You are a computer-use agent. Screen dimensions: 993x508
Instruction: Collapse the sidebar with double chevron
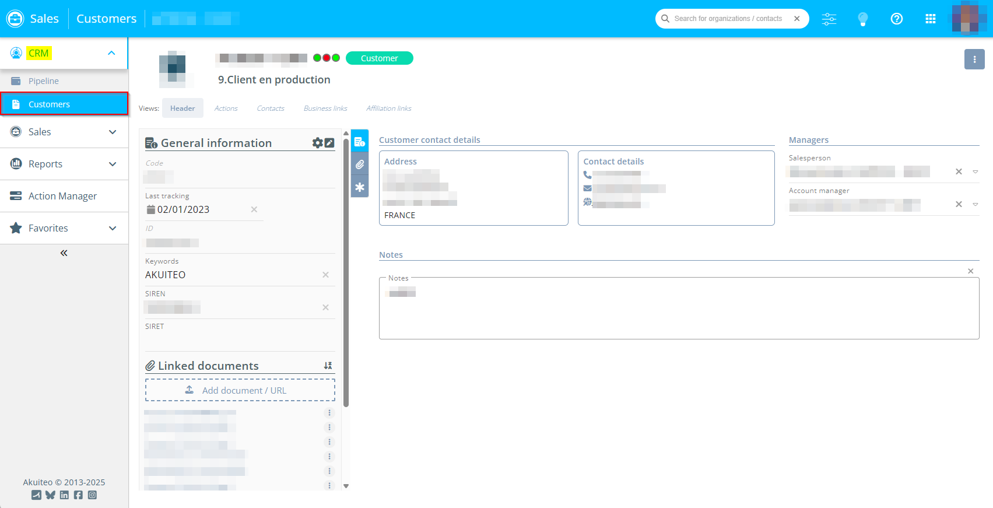[x=64, y=253]
